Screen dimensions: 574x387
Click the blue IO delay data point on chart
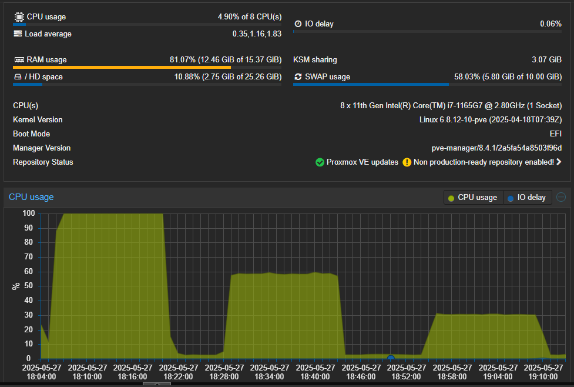[x=391, y=358]
